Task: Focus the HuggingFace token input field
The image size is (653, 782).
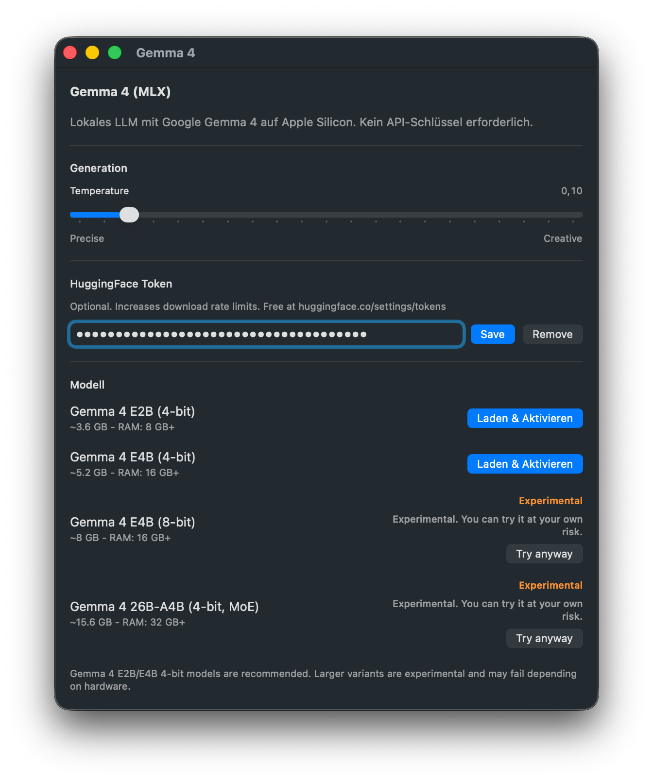Action: [266, 334]
